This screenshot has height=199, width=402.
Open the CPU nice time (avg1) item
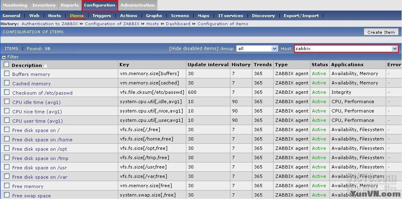37,112
